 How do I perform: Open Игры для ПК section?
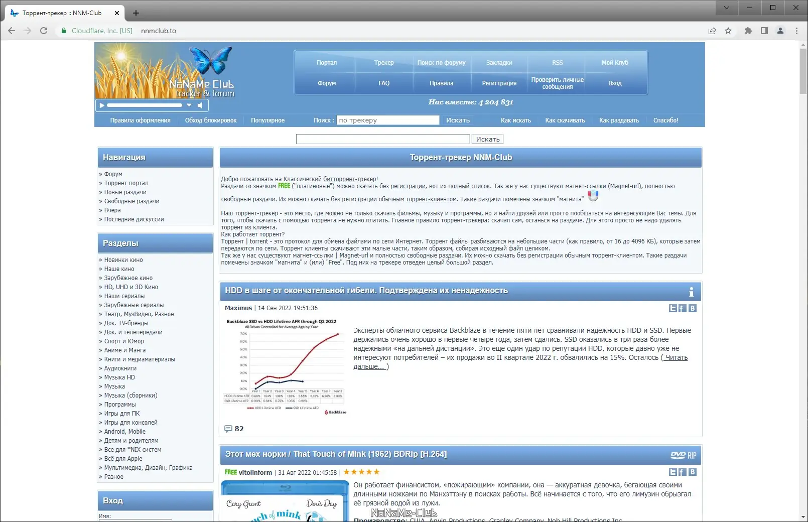(x=122, y=414)
